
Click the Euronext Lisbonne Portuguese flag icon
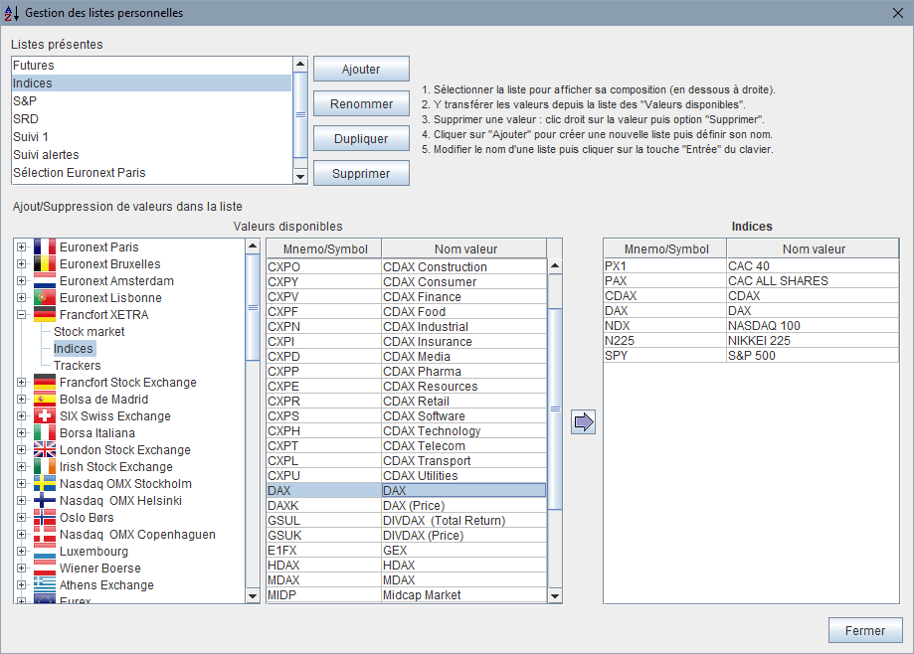coord(45,297)
